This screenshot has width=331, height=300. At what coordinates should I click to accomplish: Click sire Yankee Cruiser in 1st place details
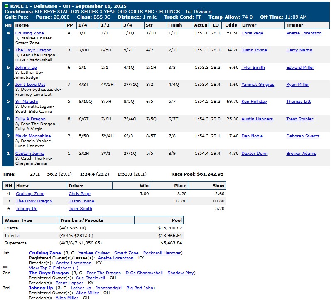click(x=94, y=253)
